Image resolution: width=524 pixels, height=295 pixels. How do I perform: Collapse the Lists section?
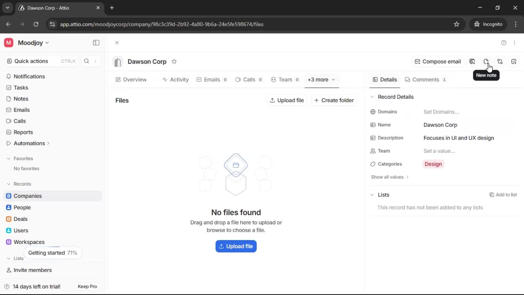(x=372, y=195)
